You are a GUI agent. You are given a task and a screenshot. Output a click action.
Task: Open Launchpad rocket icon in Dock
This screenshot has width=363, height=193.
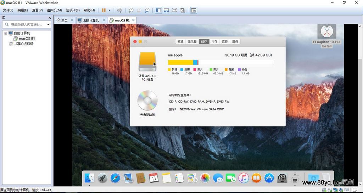coord(102,178)
